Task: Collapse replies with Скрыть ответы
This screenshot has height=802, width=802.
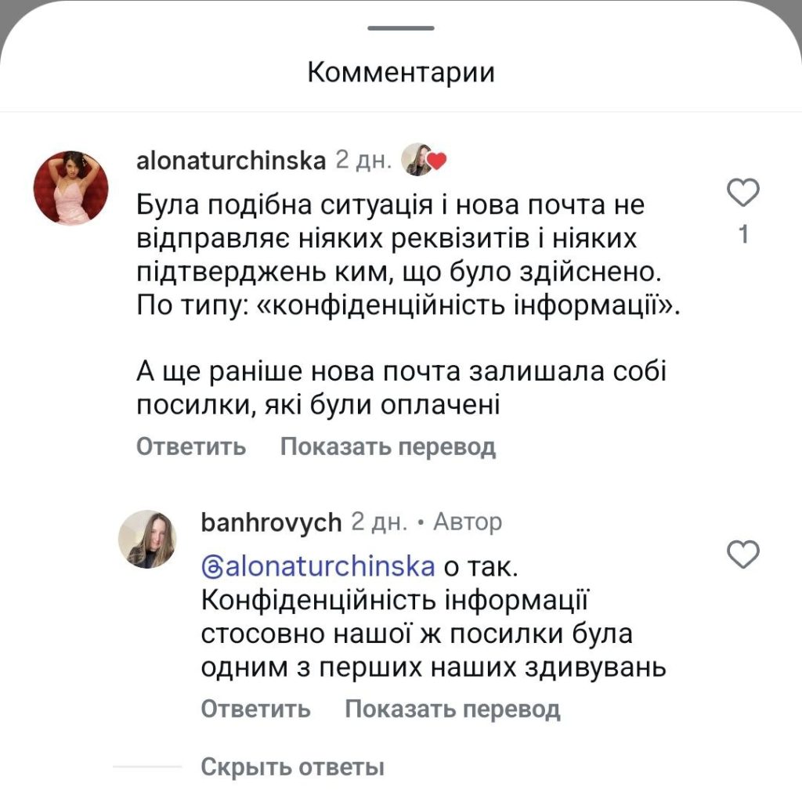Action: [292, 767]
